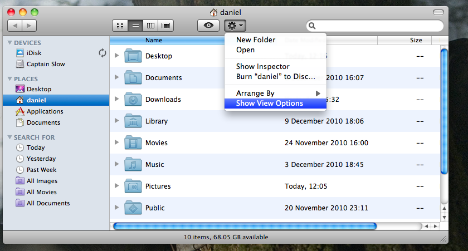Choose Open from the Action menu

(275, 50)
